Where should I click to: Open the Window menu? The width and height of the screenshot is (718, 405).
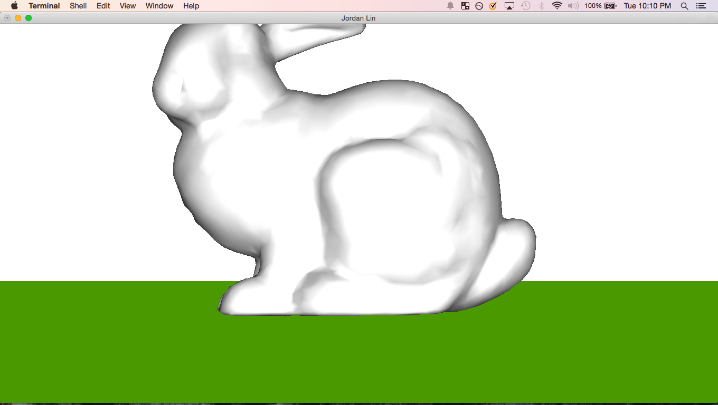[159, 6]
